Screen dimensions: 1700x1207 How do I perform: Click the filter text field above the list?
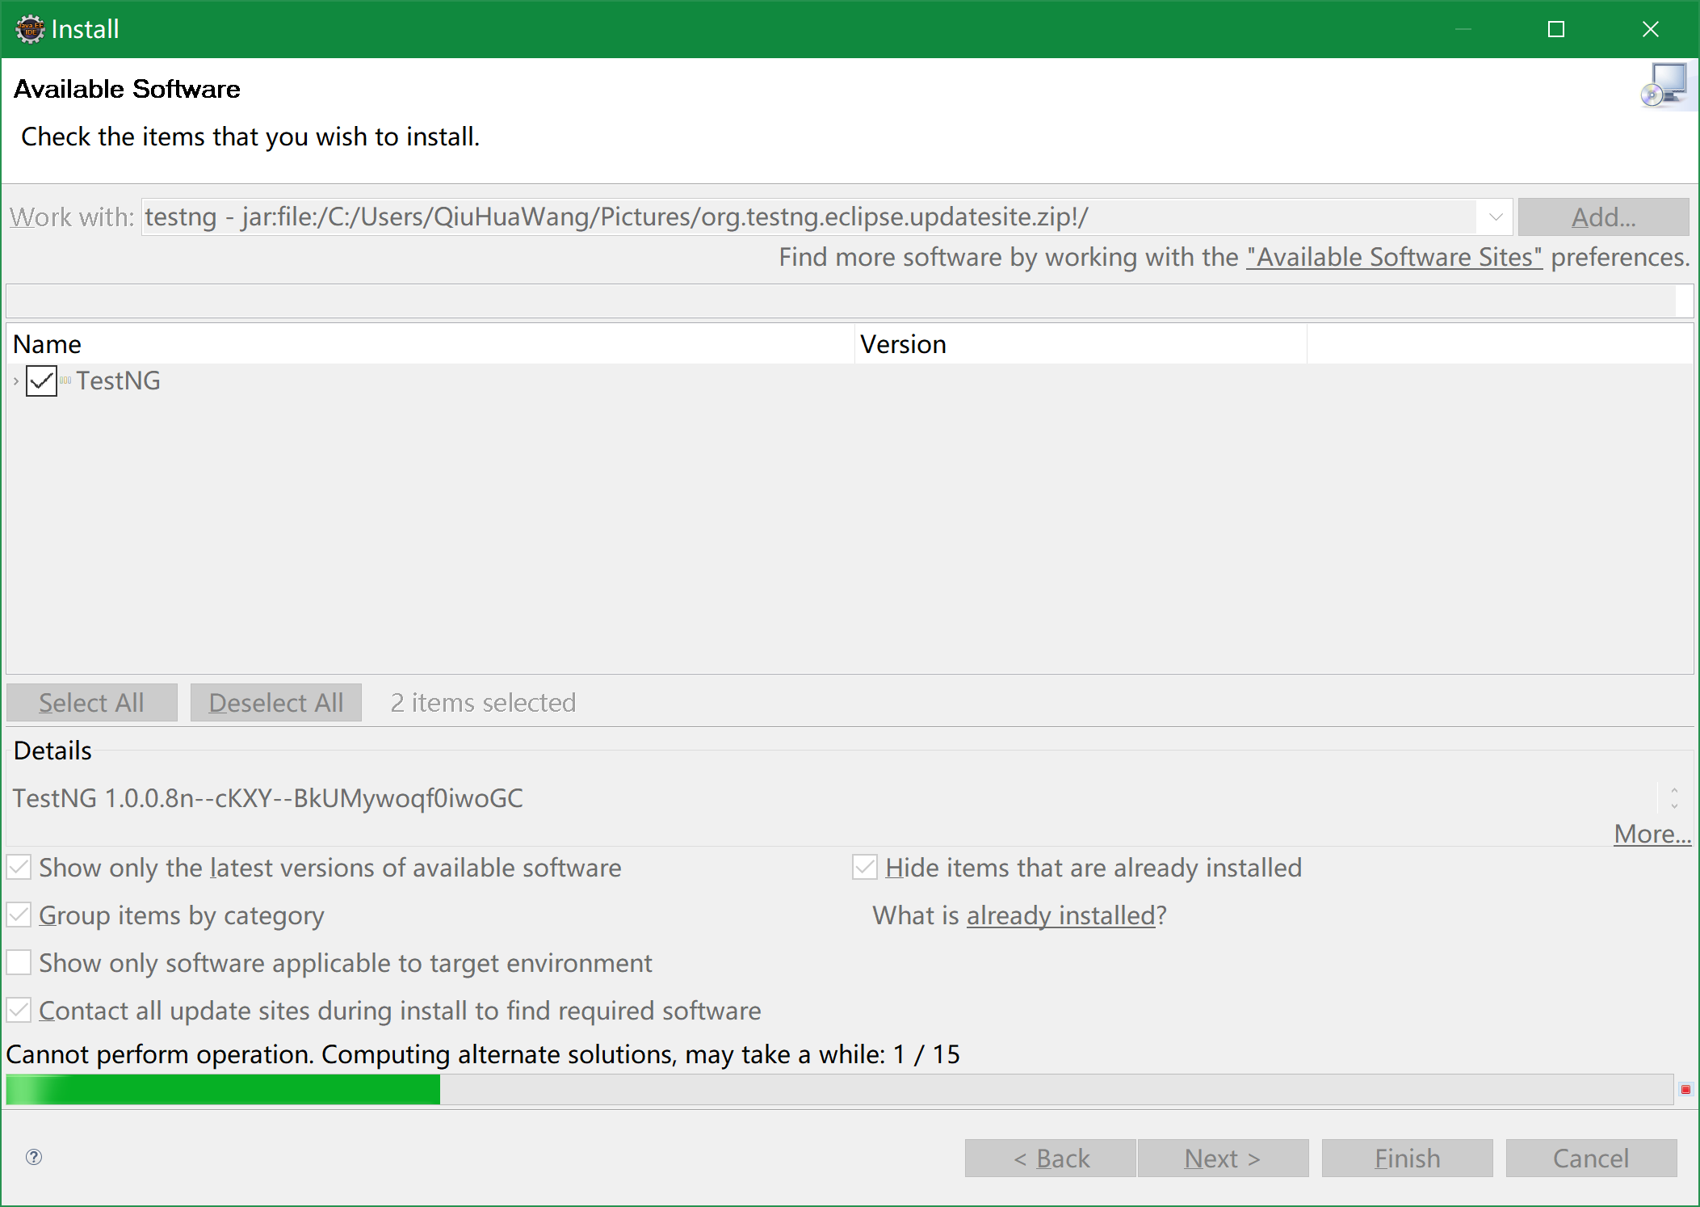(848, 300)
